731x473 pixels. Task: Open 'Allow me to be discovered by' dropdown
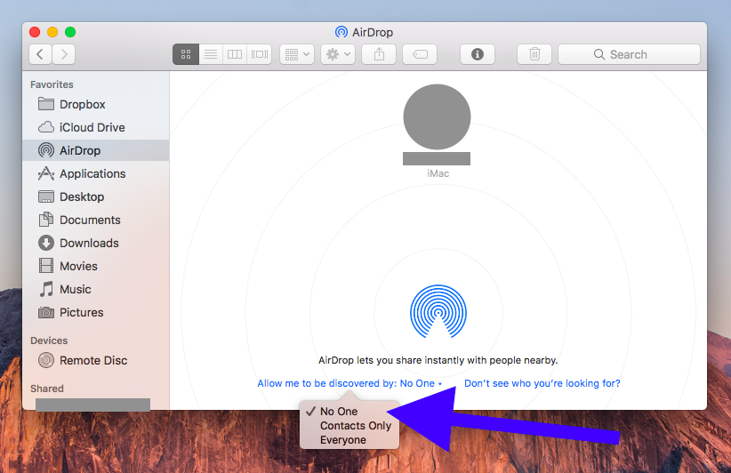349,383
